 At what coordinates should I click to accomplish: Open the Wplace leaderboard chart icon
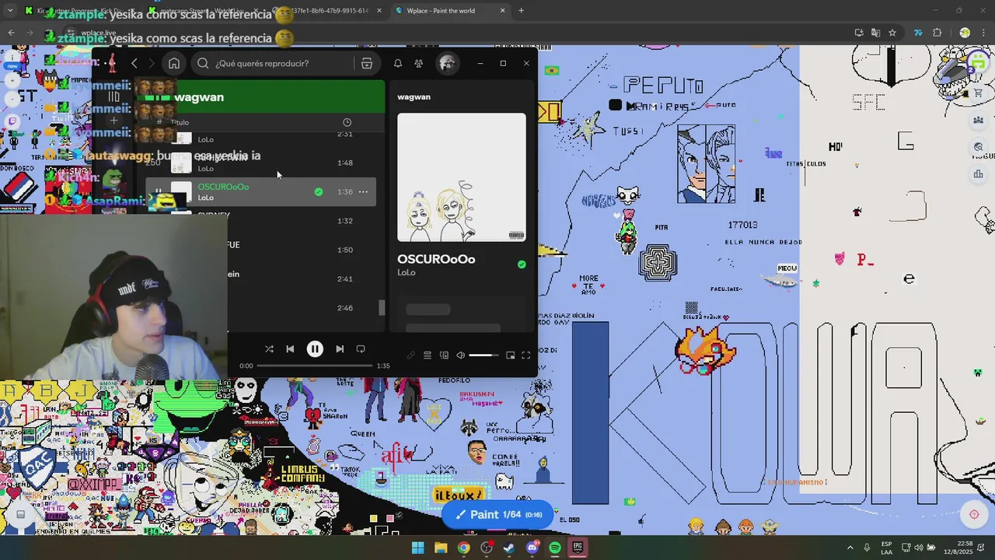point(979,174)
